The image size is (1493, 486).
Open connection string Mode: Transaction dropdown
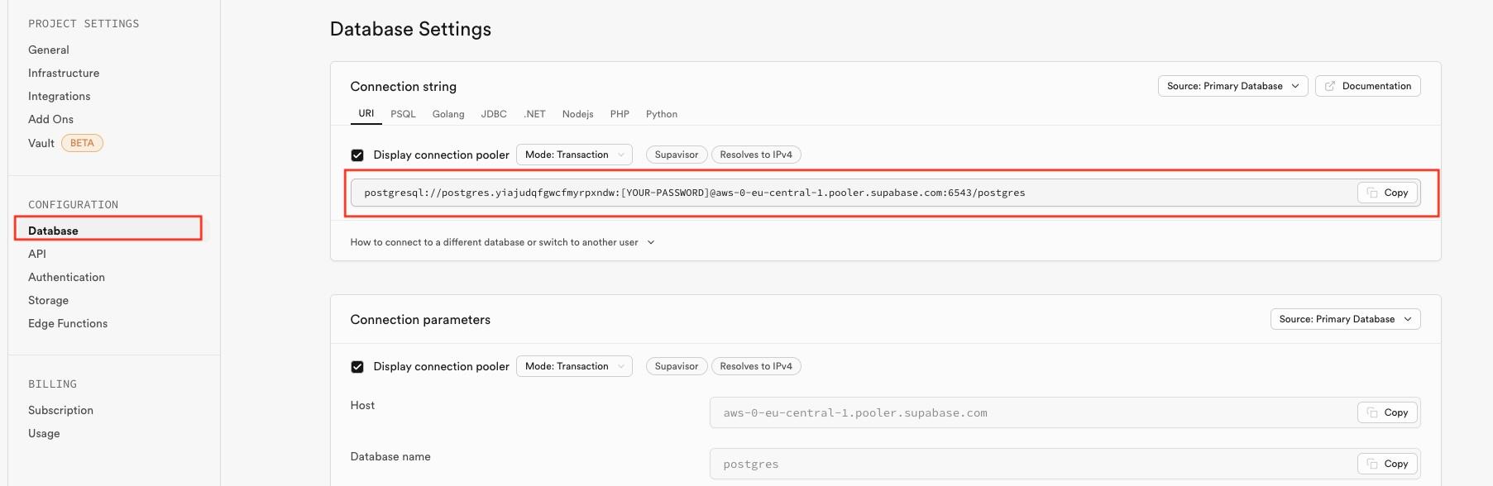pyautogui.click(x=574, y=155)
